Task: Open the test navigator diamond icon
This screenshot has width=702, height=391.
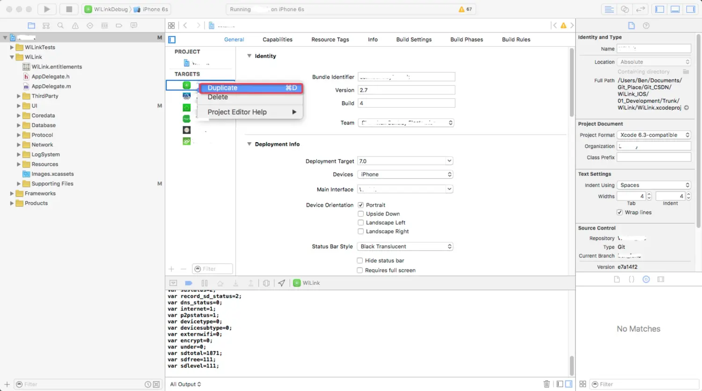Action: [x=90, y=26]
